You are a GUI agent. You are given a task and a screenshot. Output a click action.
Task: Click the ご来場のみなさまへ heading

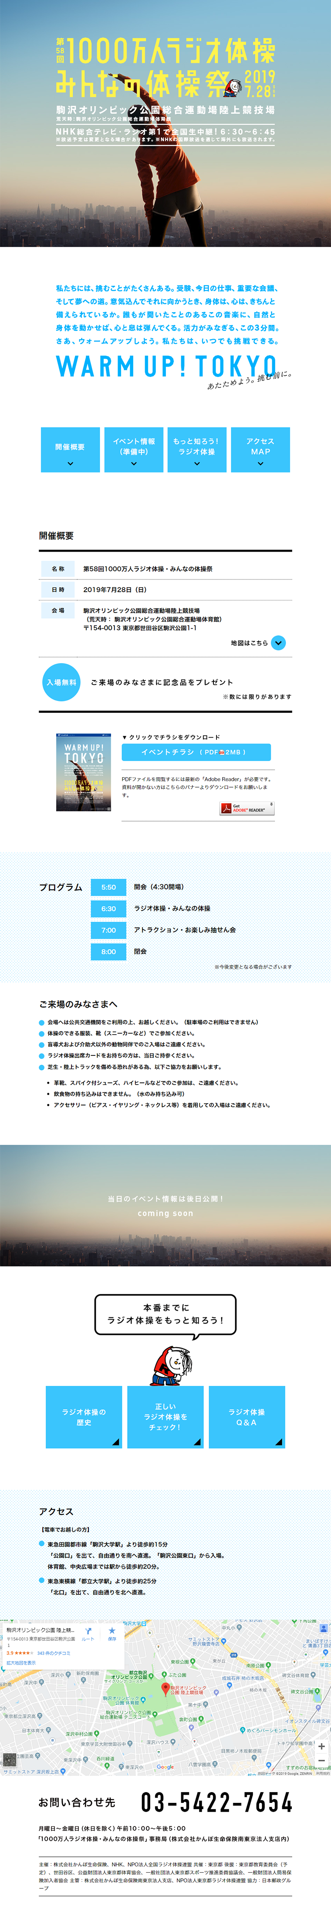(78, 1004)
